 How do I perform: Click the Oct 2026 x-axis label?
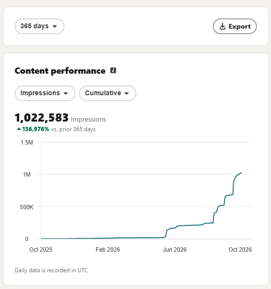pos(240,250)
